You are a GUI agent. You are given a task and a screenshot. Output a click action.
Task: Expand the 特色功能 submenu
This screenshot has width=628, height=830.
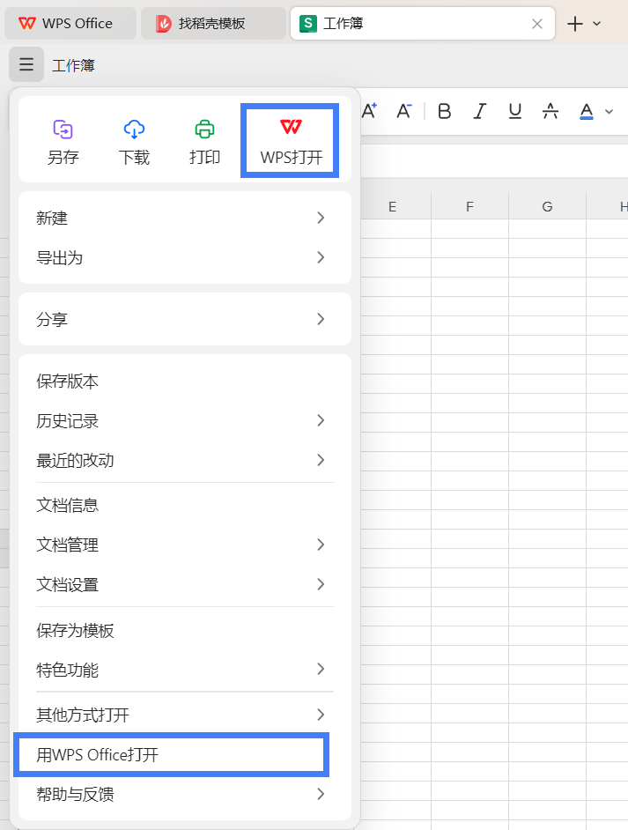(185, 670)
